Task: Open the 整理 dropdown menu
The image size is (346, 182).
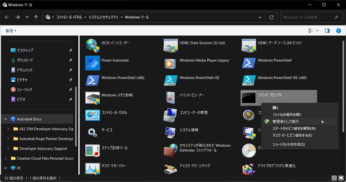Action: point(11,31)
